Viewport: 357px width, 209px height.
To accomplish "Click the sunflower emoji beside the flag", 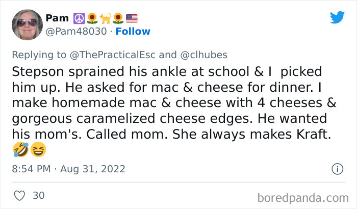I will (x=118, y=18).
